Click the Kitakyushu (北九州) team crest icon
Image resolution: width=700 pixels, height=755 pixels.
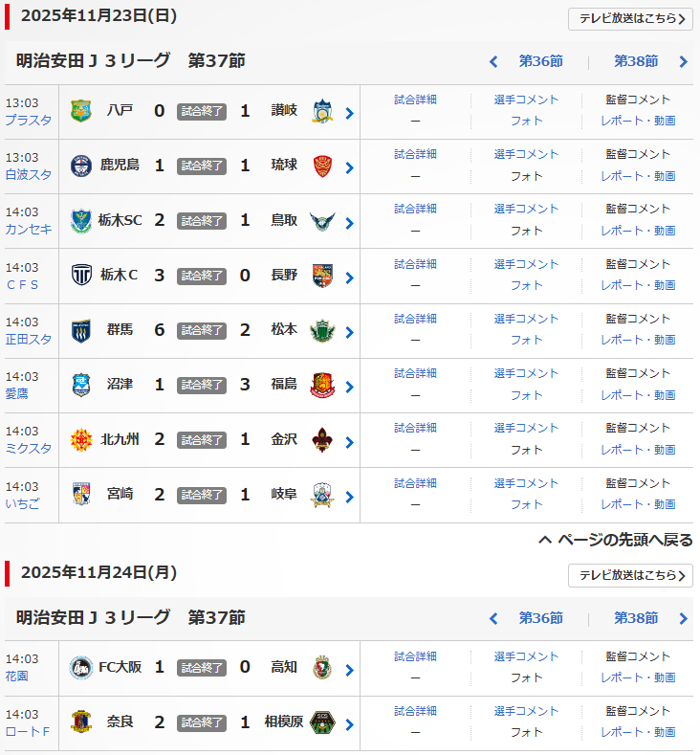click(81, 440)
